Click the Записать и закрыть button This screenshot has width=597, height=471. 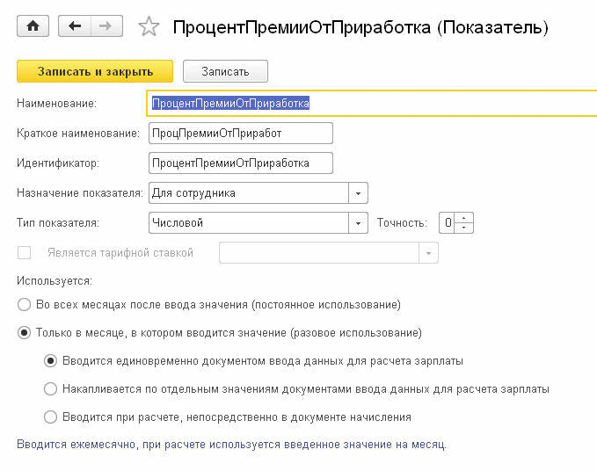pyautogui.click(x=95, y=71)
